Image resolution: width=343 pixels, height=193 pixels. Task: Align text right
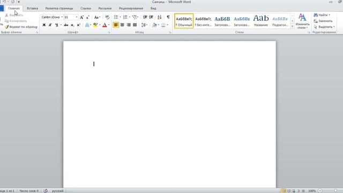tap(129, 25)
